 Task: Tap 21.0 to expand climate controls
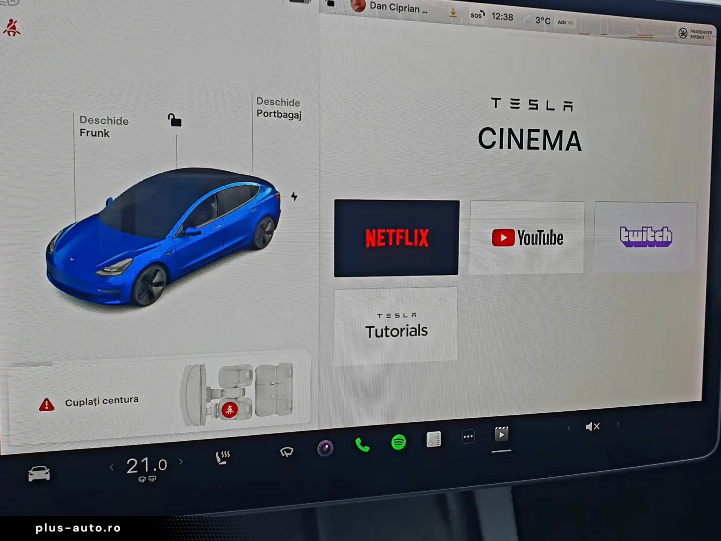(146, 465)
